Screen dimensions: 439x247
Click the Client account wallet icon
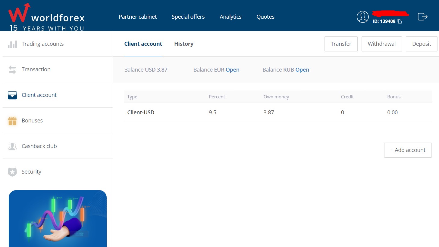[12, 95]
